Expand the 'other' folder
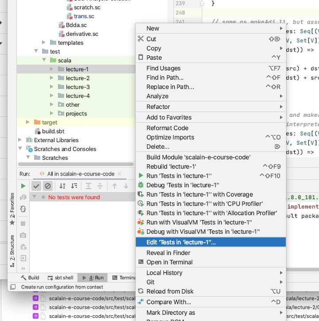319x321 pixels. click(52, 104)
